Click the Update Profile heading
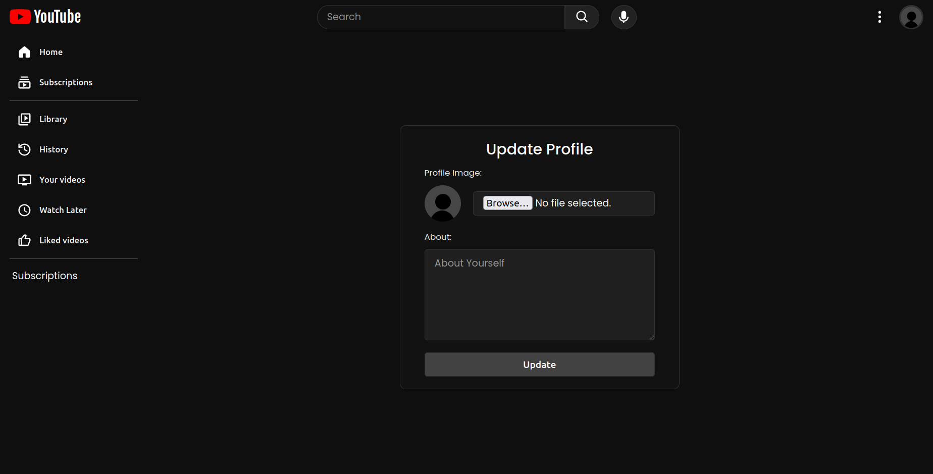The height and width of the screenshot is (474, 933). (x=539, y=149)
